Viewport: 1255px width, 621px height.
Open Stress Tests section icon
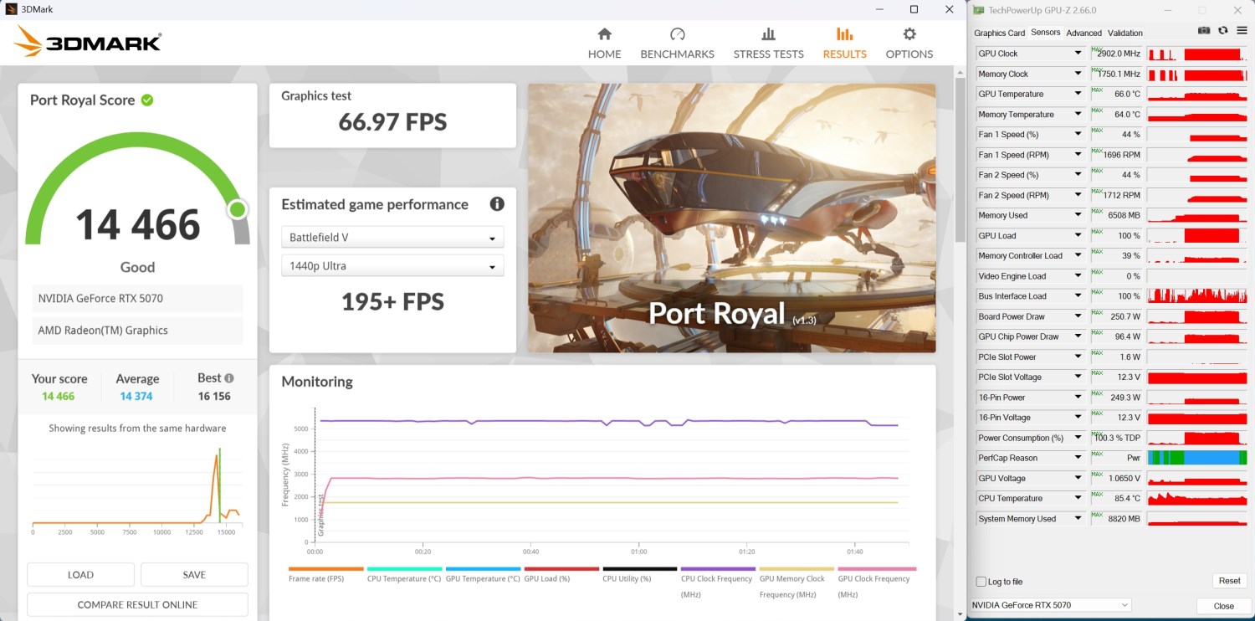click(768, 34)
